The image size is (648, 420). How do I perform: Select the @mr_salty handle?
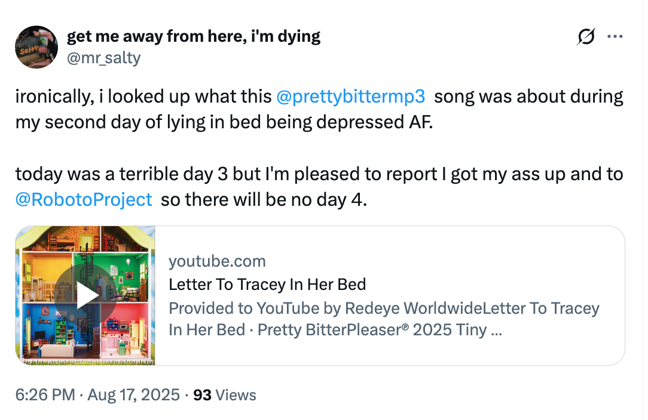click(103, 57)
